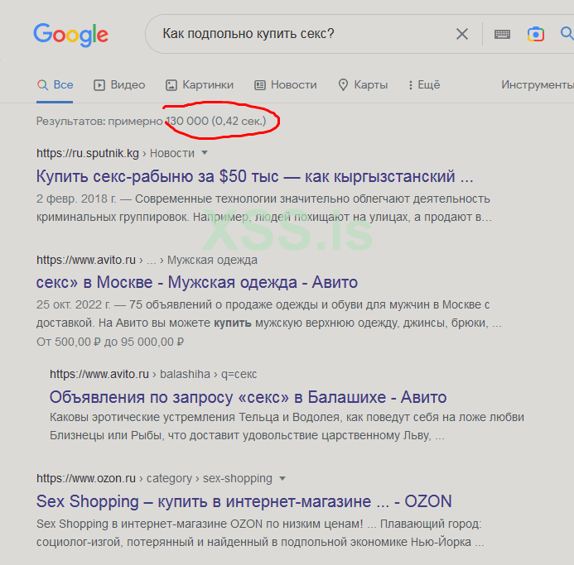The height and width of the screenshot is (565, 574).
Task: Switch to the Видео tab
Action: point(119,85)
